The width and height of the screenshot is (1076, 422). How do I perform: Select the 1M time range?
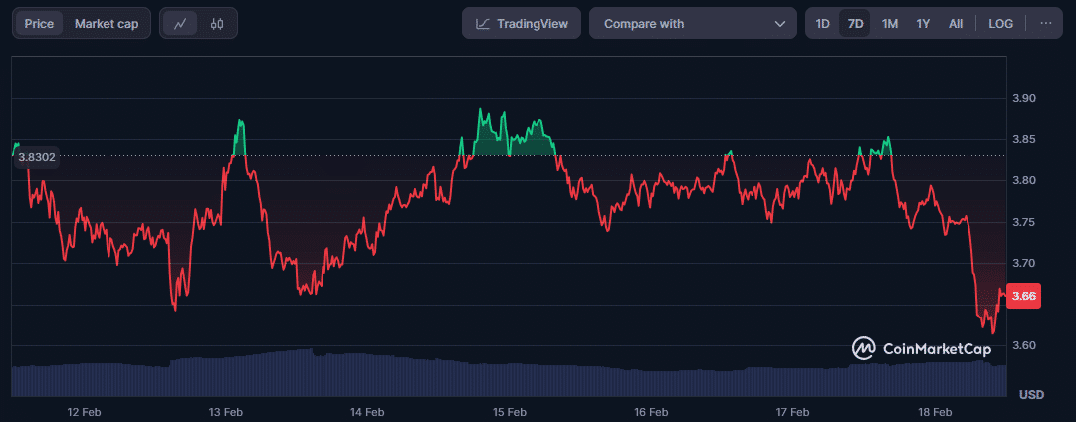click(890, 24)
